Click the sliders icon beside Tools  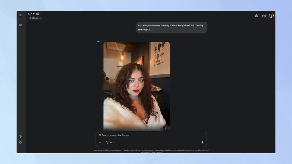tap(107, 142)
